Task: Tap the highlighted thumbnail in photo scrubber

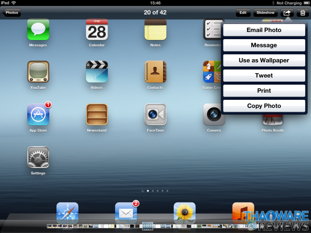Action: (x=147, y=226)
